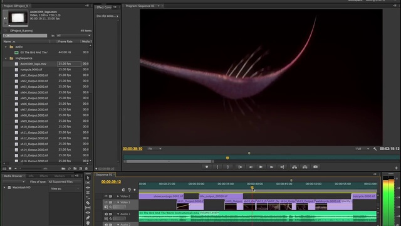Export frame with camera icon
The height and width of the screenshot is (226, 401).
point(315,167)
